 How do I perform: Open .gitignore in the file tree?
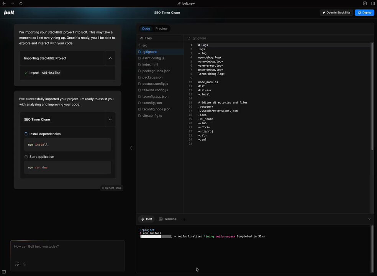point(160,52)
